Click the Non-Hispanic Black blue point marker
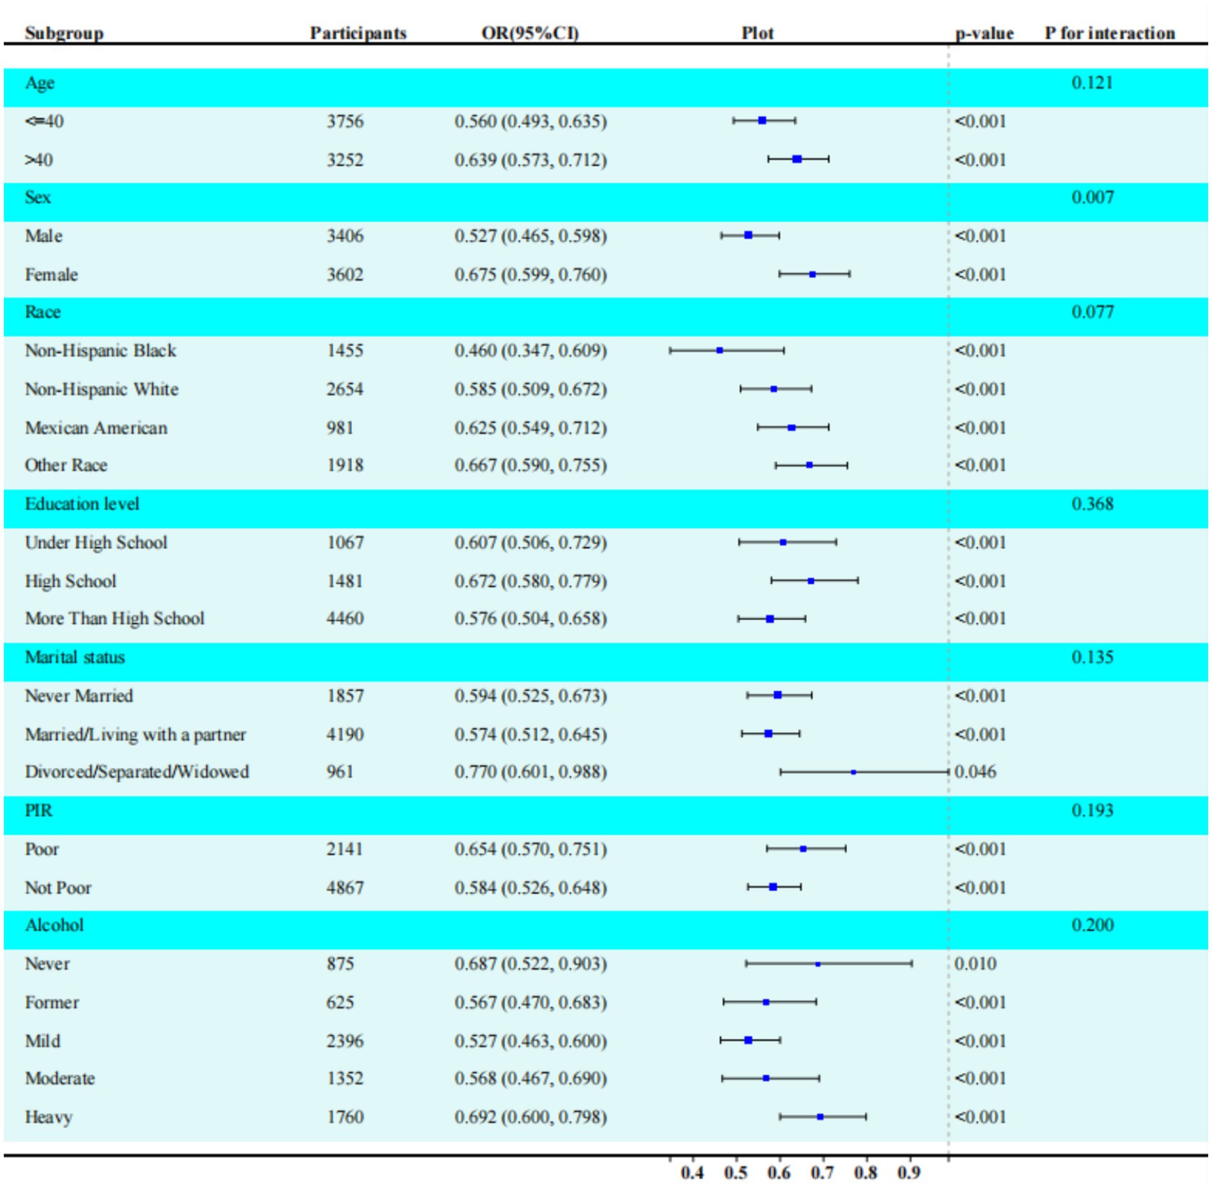This screenshot has width=1212, height=1191. (x=719, y=351)
